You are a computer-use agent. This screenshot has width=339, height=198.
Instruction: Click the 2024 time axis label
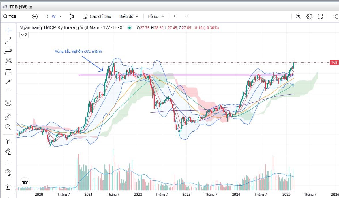[x=236, y=194]
